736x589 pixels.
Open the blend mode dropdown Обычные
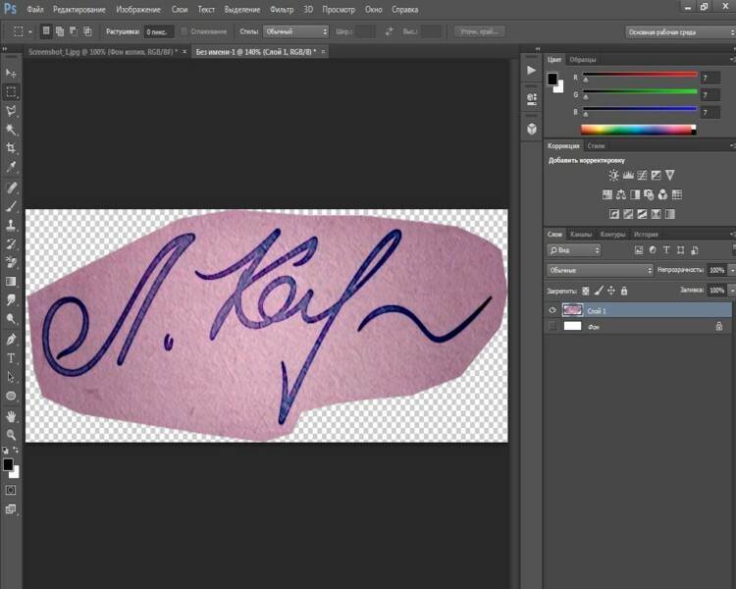tap(600, 270)
